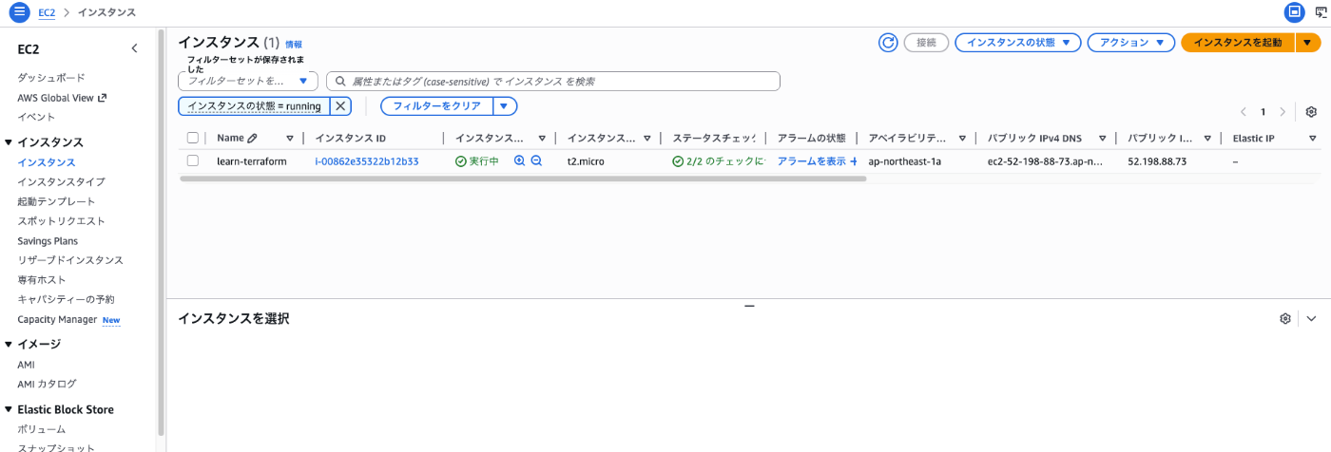
Task: Open AMI カタログ in the sidebar
Action: click(x=47, y=384)
